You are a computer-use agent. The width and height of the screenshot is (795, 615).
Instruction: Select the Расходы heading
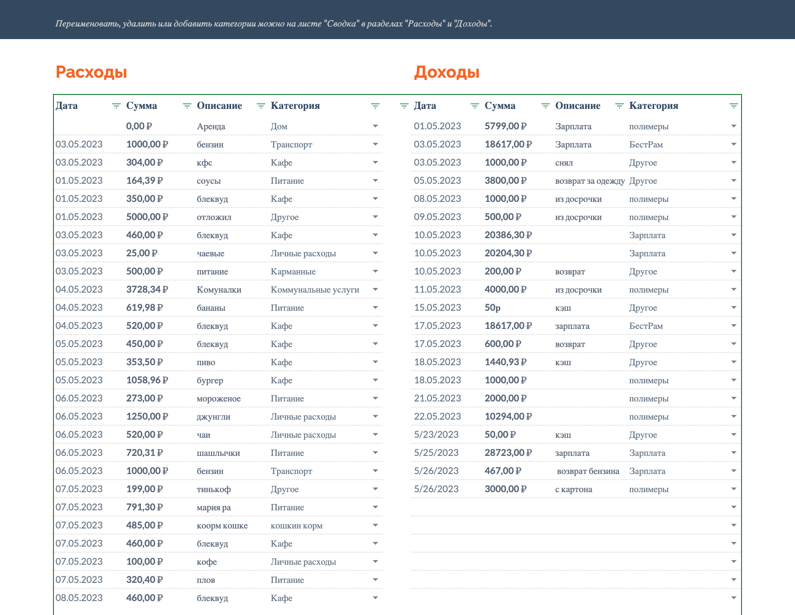91,72
